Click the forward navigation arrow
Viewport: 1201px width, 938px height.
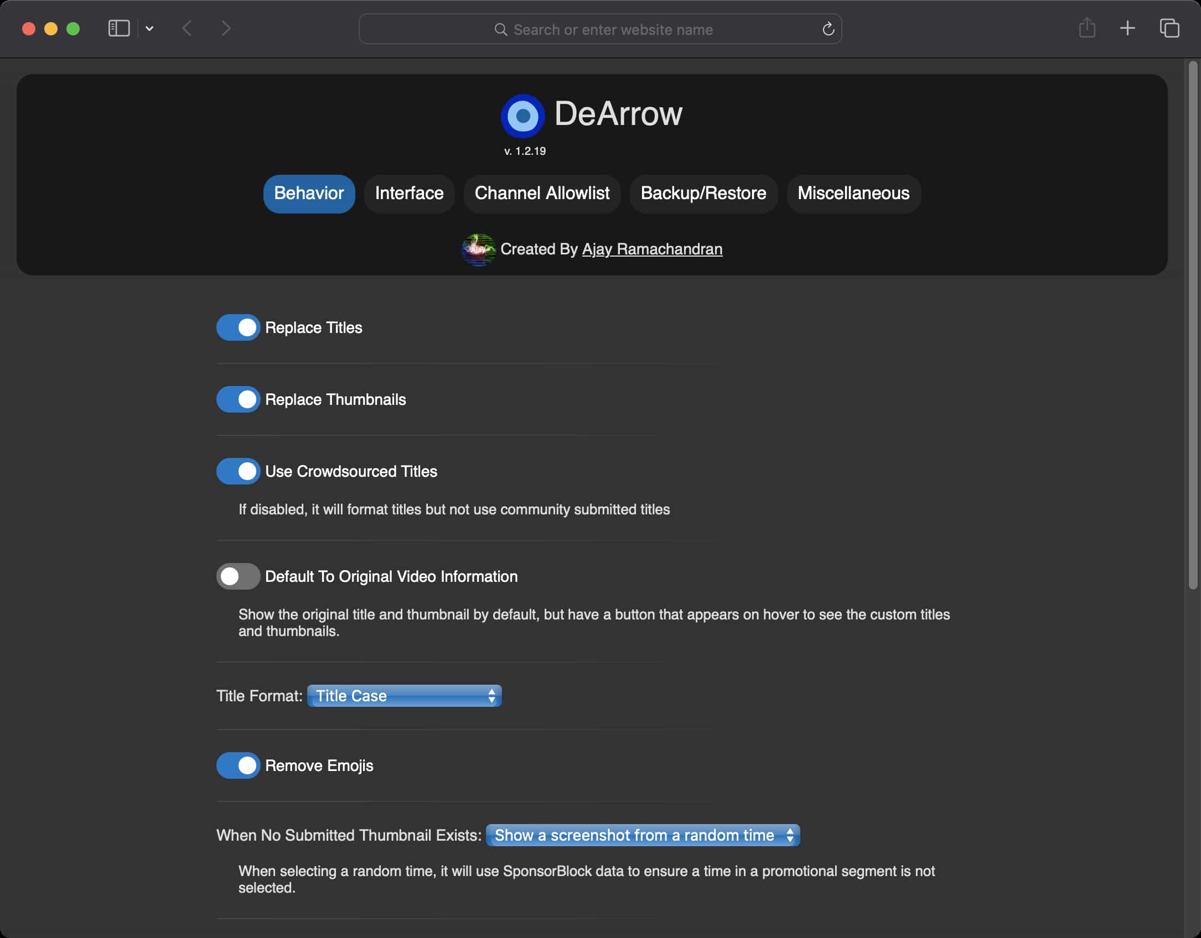click(226, 28)
